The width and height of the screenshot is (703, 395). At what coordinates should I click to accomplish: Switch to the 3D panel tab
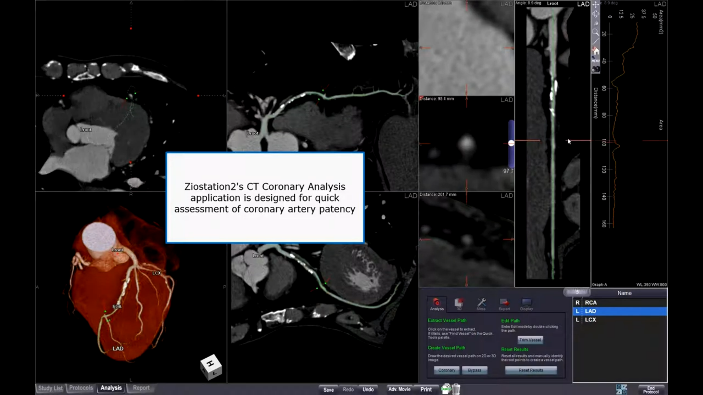click(459, 304)
